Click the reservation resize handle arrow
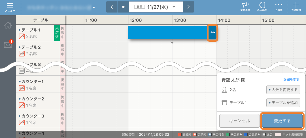This screenshot has width=306, height=138. (x=212, y=32)
